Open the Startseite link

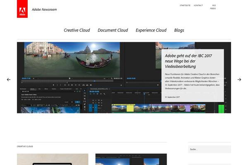point(185,5)
